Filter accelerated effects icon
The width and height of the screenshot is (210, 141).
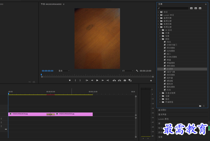191,8
